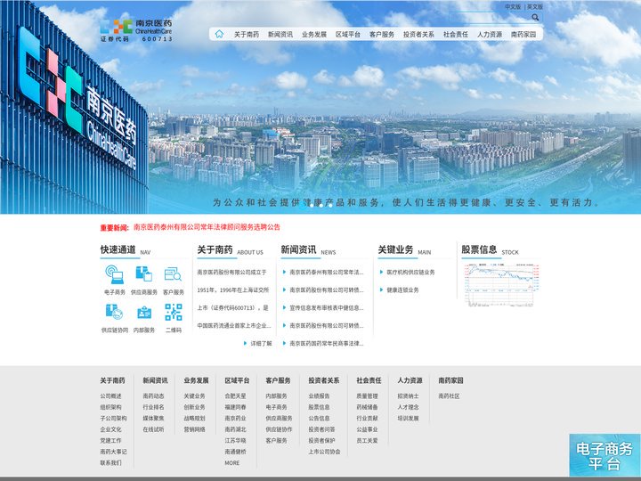Viewport: 641px width, 481px height.
Task: Open the 客户服务 top navigation menu
Action: tap(381, 35)
